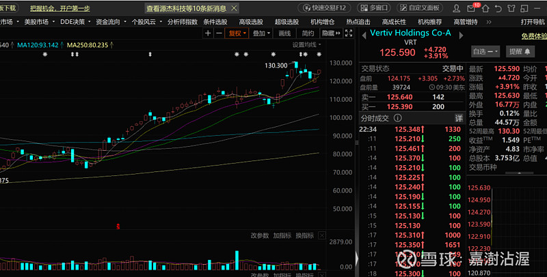Open 复权 adjustment dropdown
Image resolution: width=547 pixels, height=277 pixels.
coord(237,33)
